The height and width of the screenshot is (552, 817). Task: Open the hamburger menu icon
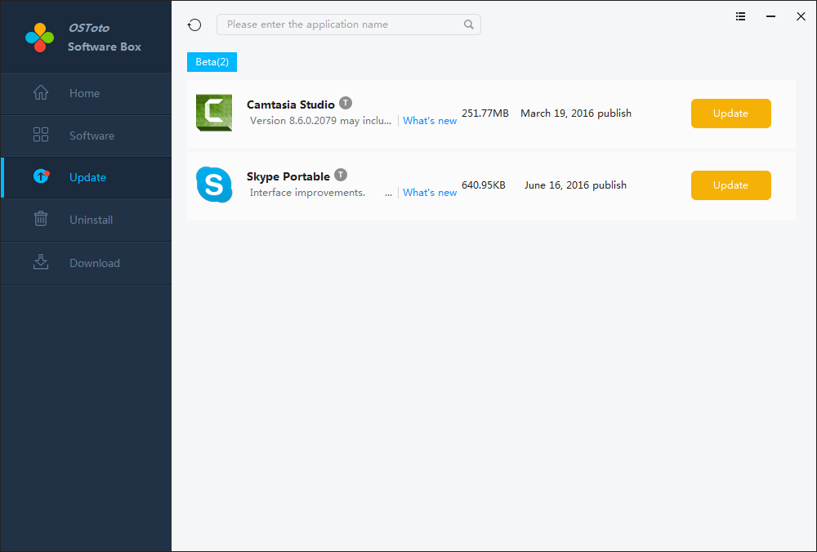point(740,16)
